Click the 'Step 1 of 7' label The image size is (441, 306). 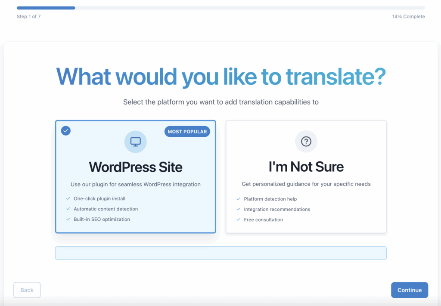(29, 17)
